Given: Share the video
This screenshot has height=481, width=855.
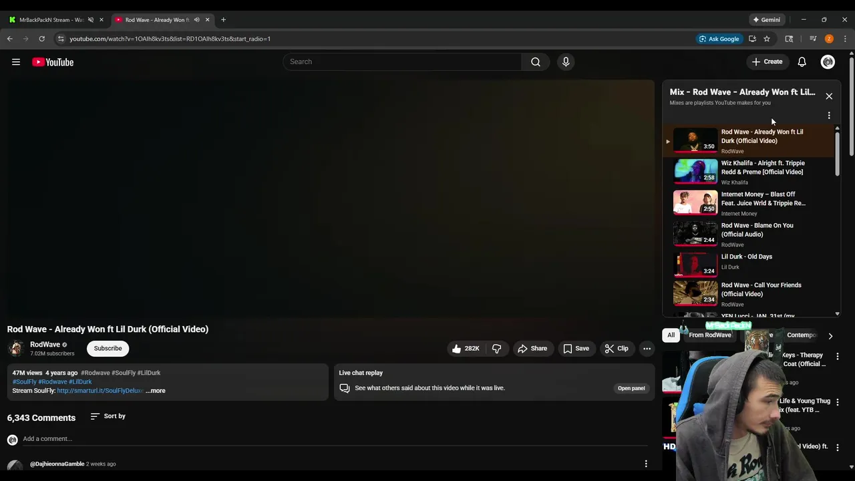Looking at the screenshot, I should click(532, 348).
